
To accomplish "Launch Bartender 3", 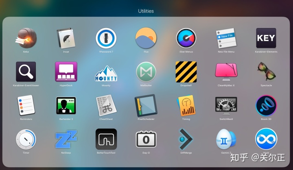I will 66,105.
